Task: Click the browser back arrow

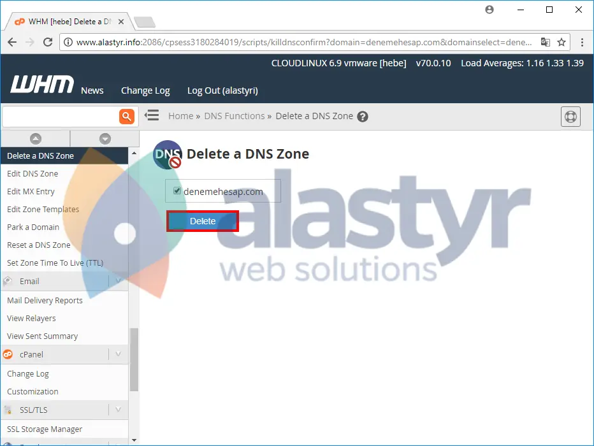Action: tap(12, 42)
